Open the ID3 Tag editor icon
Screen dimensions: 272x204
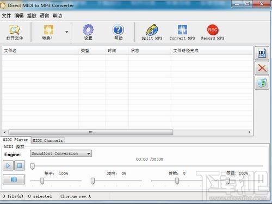(262, 53)
